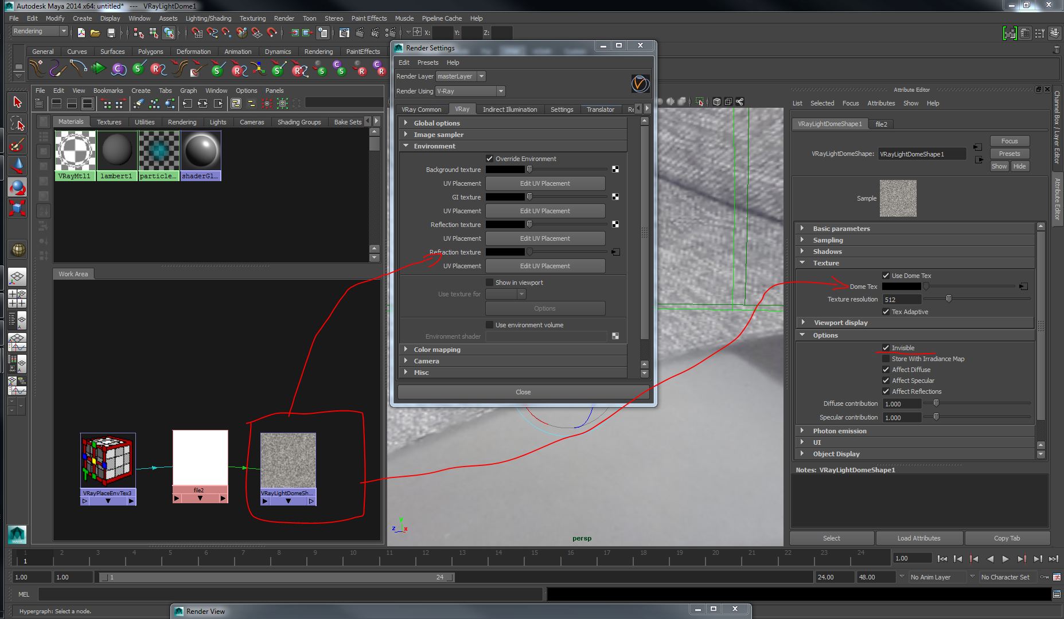Click the V-Ray logo in Render Settings
Image resolution: width=1064 pixels, height=619 pixels.
pyautogui.click(x=640, y=84)
